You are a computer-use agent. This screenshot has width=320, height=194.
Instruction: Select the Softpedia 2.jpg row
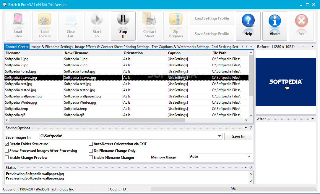pos(126,65)
